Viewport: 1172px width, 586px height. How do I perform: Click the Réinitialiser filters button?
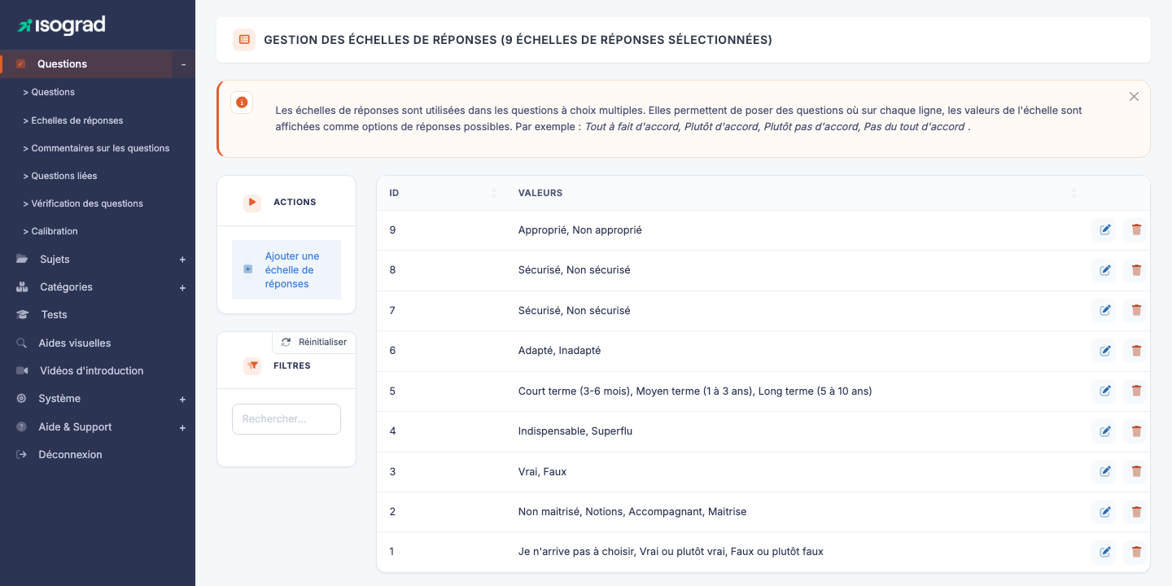(314, 343)
